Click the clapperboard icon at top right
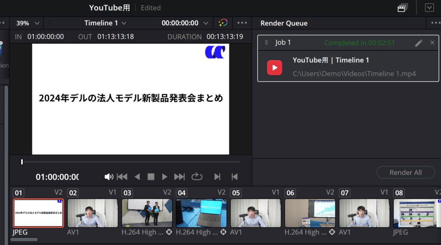This screenshot has height=245, width=441. click(x=403, y=8)
